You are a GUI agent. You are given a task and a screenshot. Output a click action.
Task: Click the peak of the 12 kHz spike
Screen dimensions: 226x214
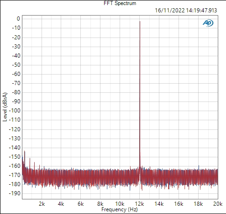140,21
